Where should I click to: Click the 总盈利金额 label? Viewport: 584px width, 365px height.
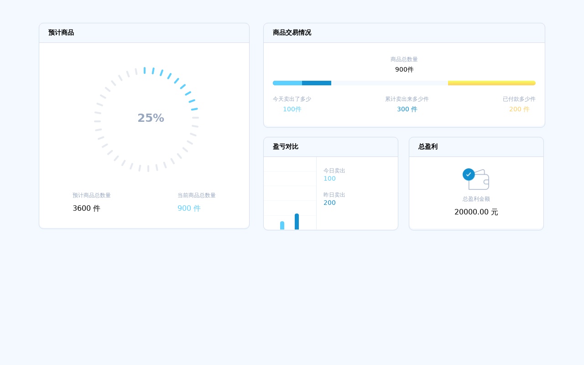click(476, 199)
